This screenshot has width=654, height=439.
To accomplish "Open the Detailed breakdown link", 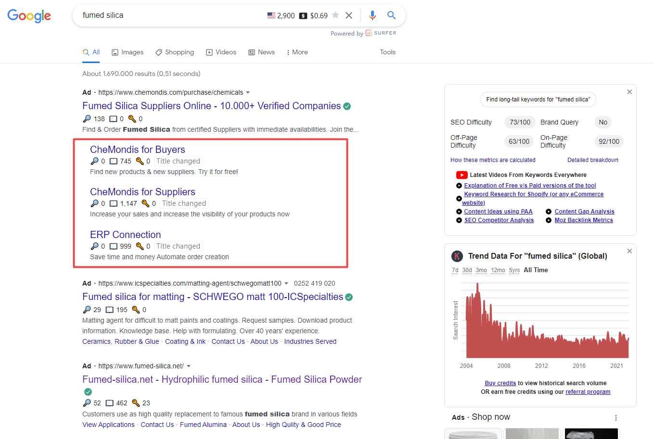I will (x=593, y=160).
